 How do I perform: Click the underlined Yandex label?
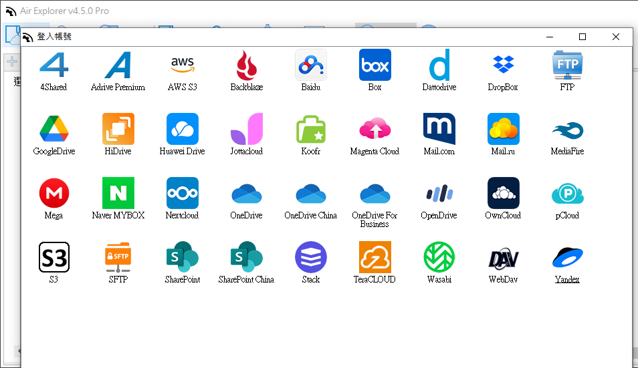click(x=567, y=279)
